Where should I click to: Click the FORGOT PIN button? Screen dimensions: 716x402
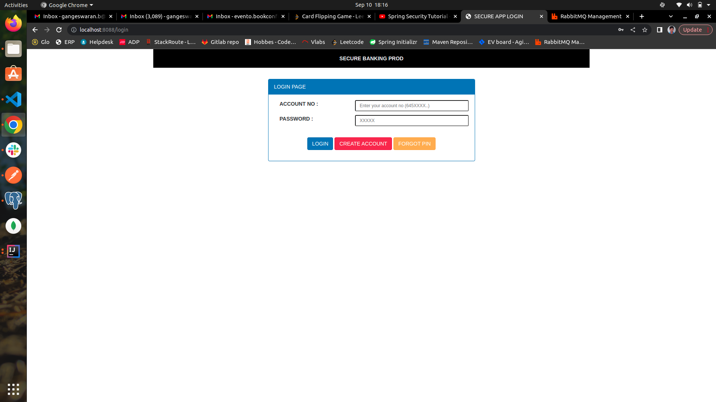[414, 144]
